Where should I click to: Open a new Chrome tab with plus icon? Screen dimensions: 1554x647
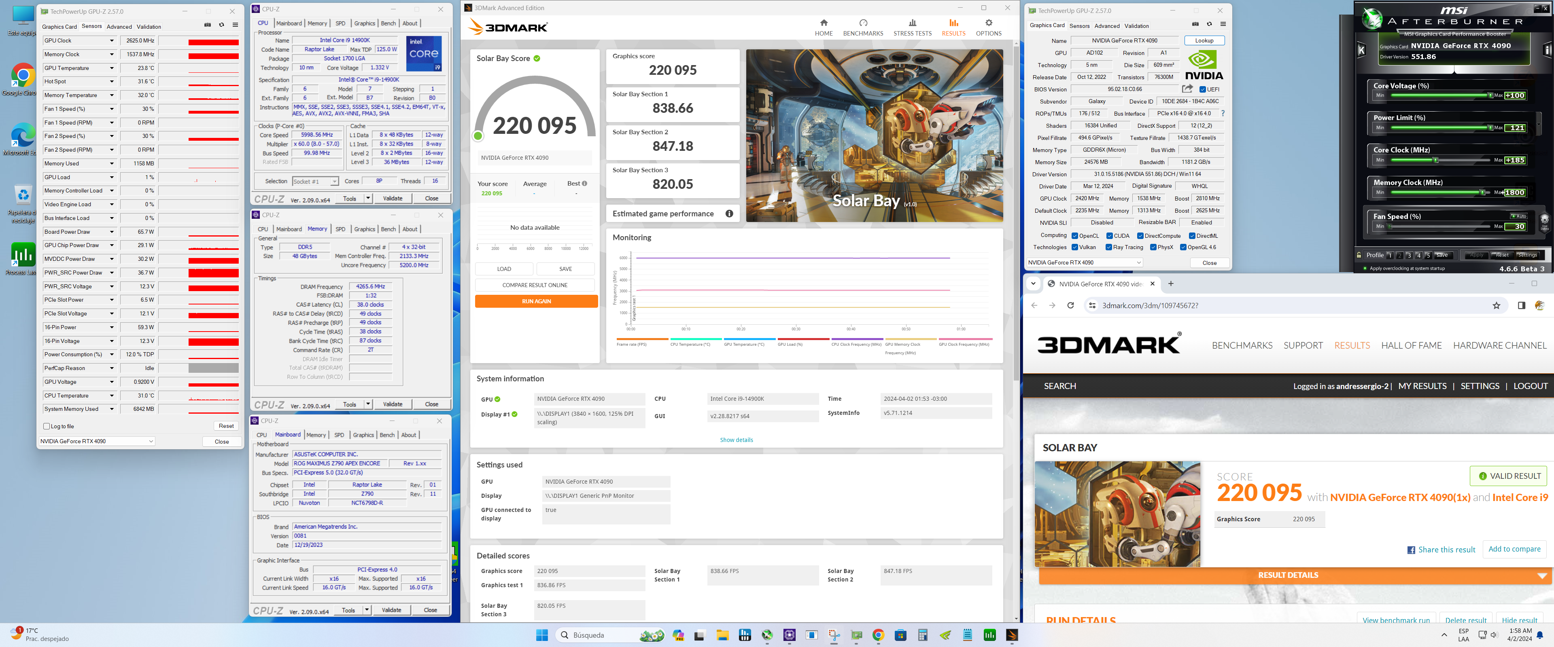1170,283
